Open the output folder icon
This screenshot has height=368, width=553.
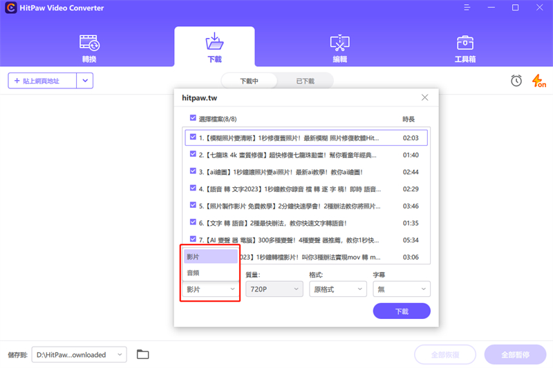[143, 354]
